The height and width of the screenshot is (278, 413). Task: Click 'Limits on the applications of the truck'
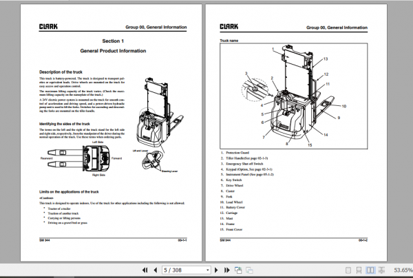point(69,192)
